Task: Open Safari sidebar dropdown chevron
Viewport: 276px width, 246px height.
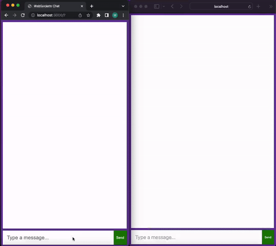Action: click(164, 6)
